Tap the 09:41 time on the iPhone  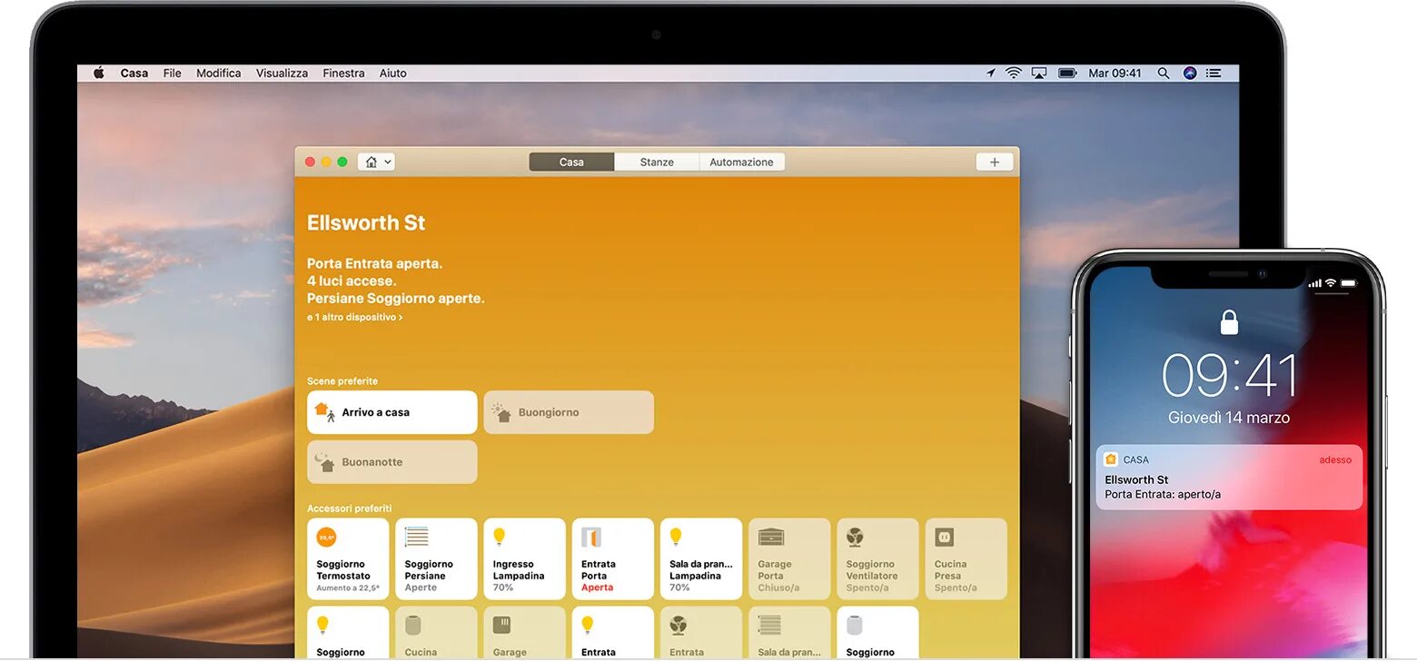pyautogui.click(x=1230, y=375)
